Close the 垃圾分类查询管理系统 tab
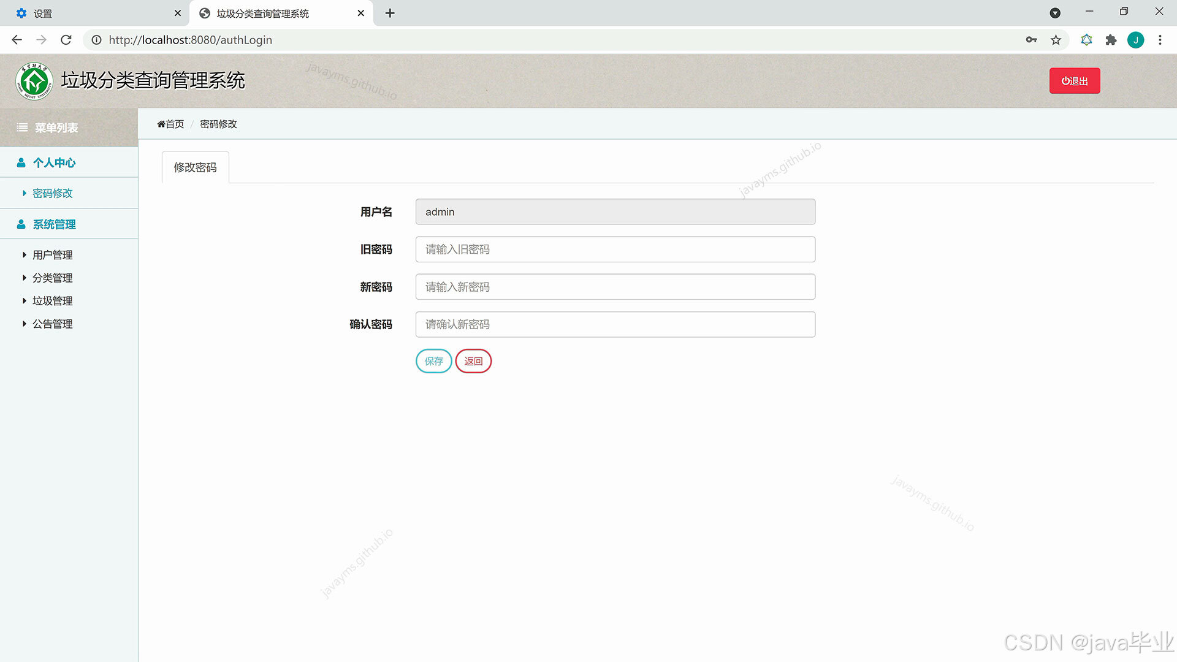The width and height of the screenshot is (1177, 662). pos(361,13)
